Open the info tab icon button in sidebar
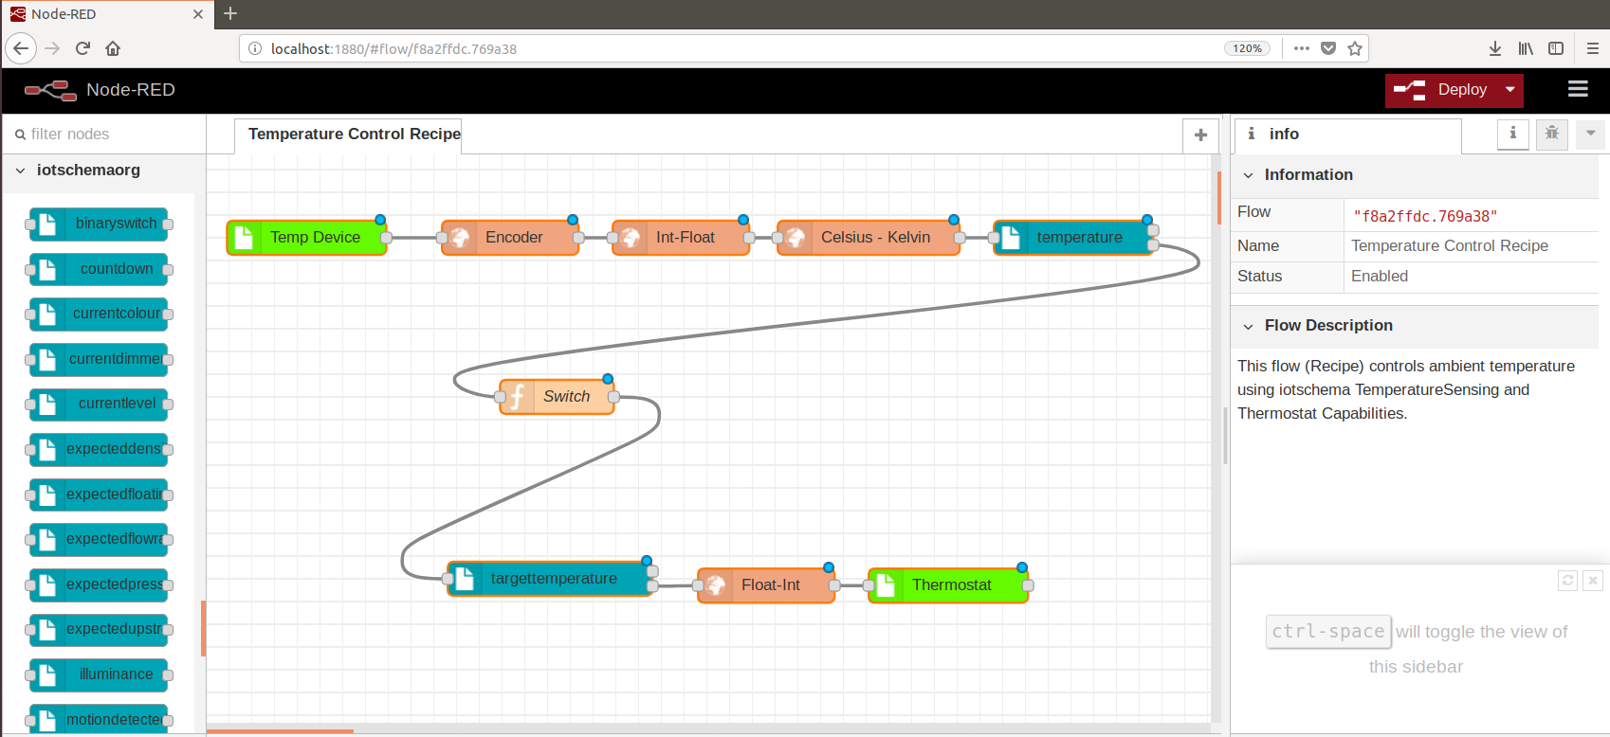Screen dimensions: 1610x737 [1512, 135]
